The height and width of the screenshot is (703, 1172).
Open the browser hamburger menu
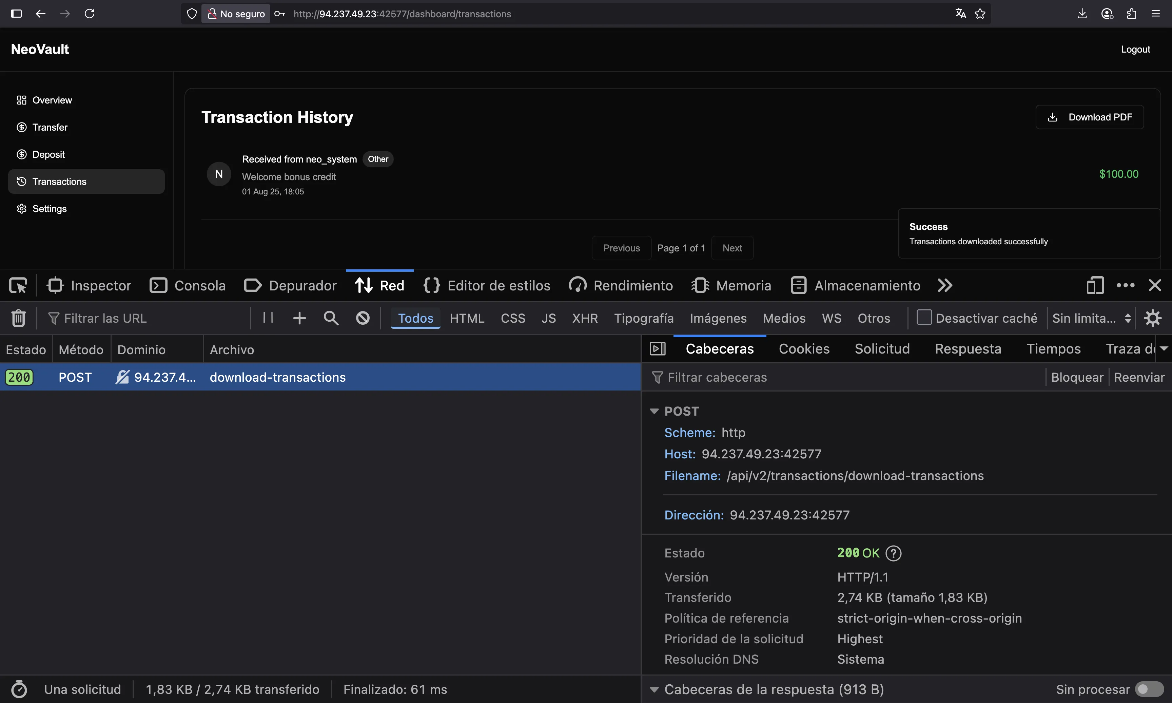(1155, 14)
